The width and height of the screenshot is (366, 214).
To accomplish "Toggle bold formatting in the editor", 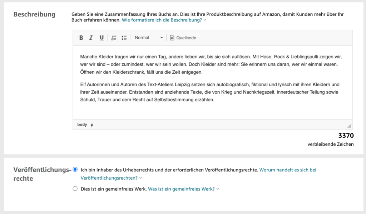I will [x=81, y=37].
